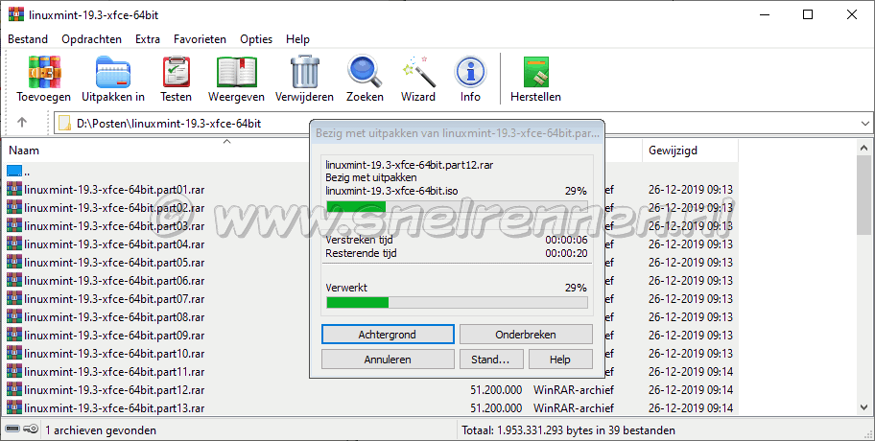
Task: Click the file list scroll up arrow
Action: pyautogui.click(x=863, y=148)
